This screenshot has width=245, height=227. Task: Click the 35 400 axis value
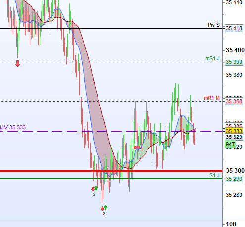(235, 50)
